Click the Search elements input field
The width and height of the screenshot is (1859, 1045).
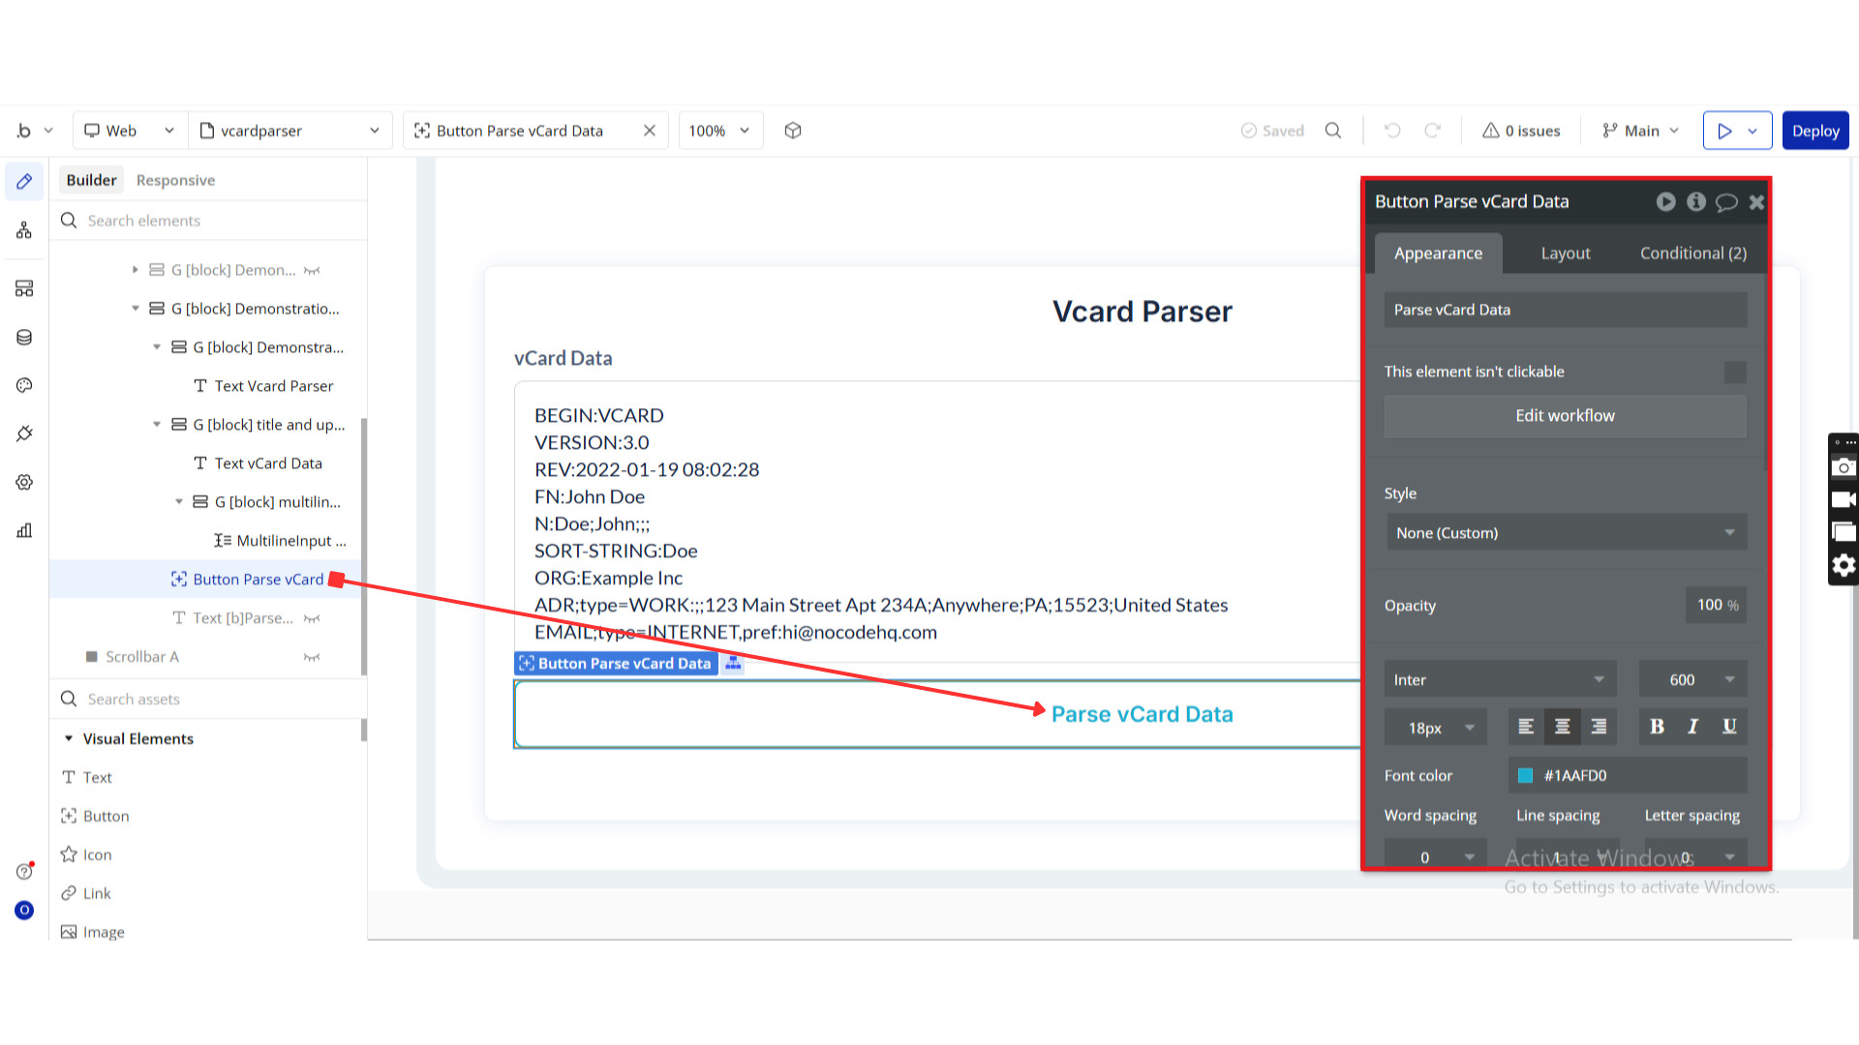point(213,221)
